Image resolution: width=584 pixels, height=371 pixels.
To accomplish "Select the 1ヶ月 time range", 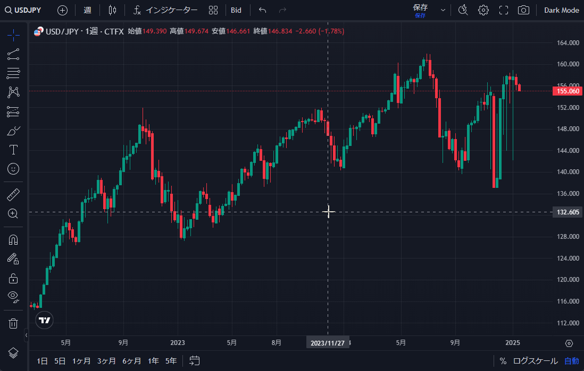I will (81, 361).
